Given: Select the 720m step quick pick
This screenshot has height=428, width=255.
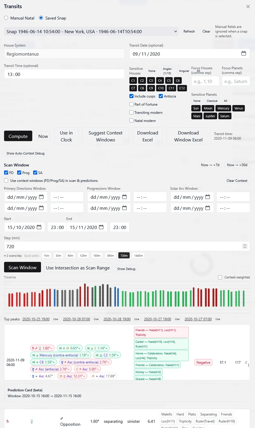Looking at the screenshot, I should pos(124,255).
